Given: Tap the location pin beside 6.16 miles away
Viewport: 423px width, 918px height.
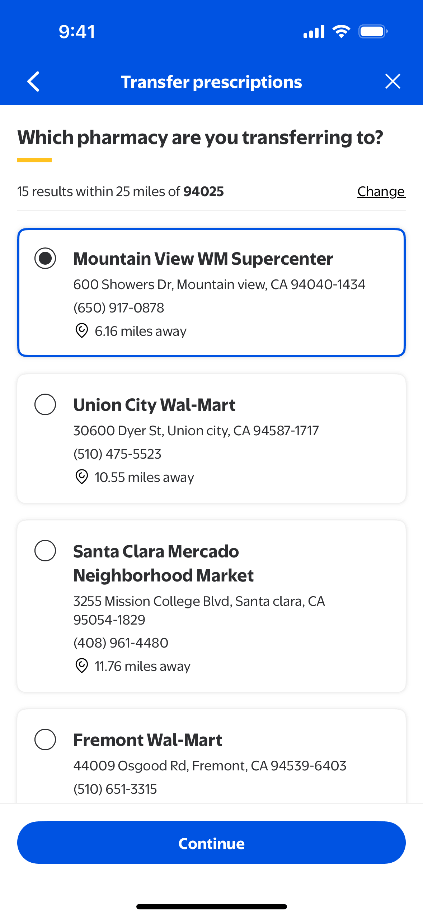Looking at the screenshot, I should (x=82, y=330).
